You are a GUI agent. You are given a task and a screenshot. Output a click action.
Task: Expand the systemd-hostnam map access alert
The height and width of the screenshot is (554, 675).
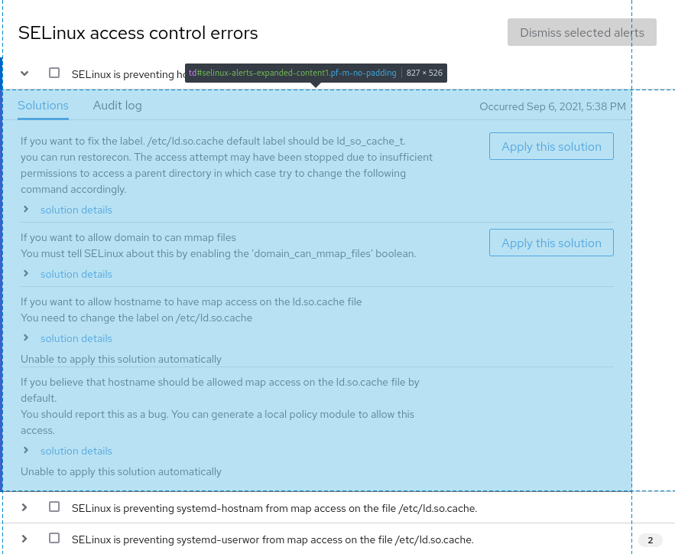24,508
